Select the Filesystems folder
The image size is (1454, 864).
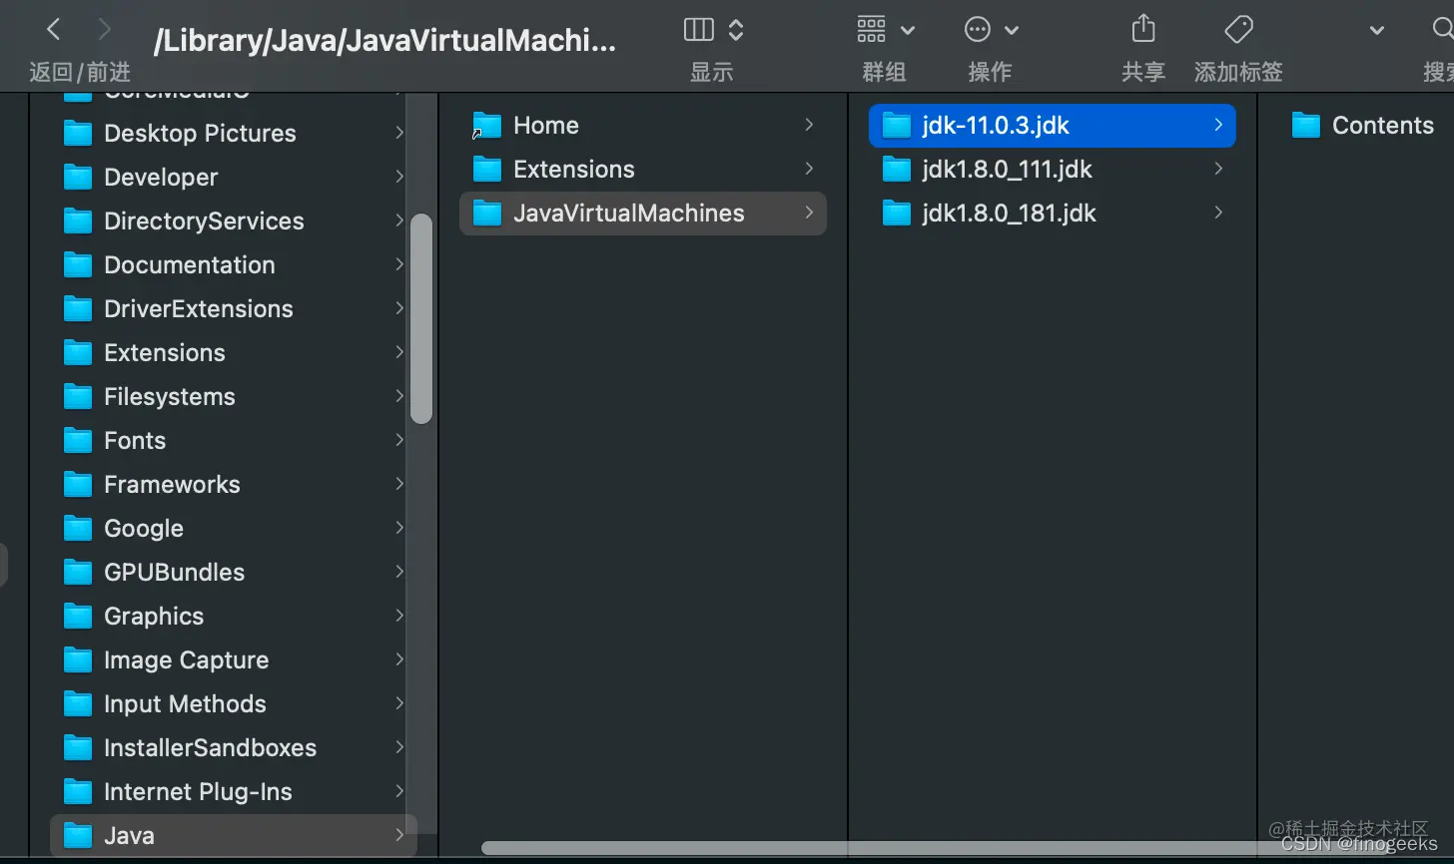[x=234, y=396]
